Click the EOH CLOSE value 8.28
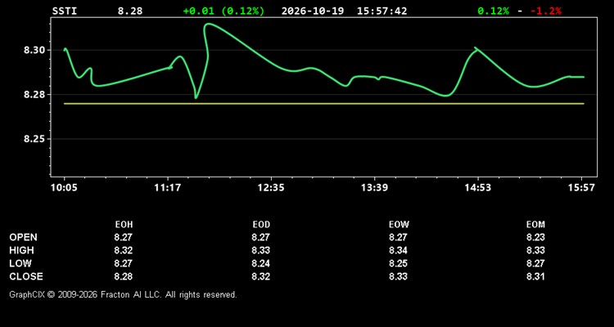The height and width of the screenshot is (327, 614). (x=124, y=276)
